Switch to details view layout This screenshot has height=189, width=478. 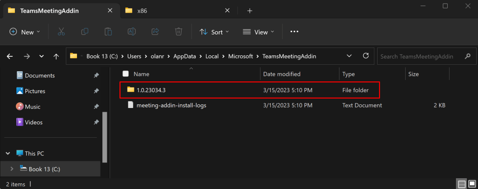point(461,183)
